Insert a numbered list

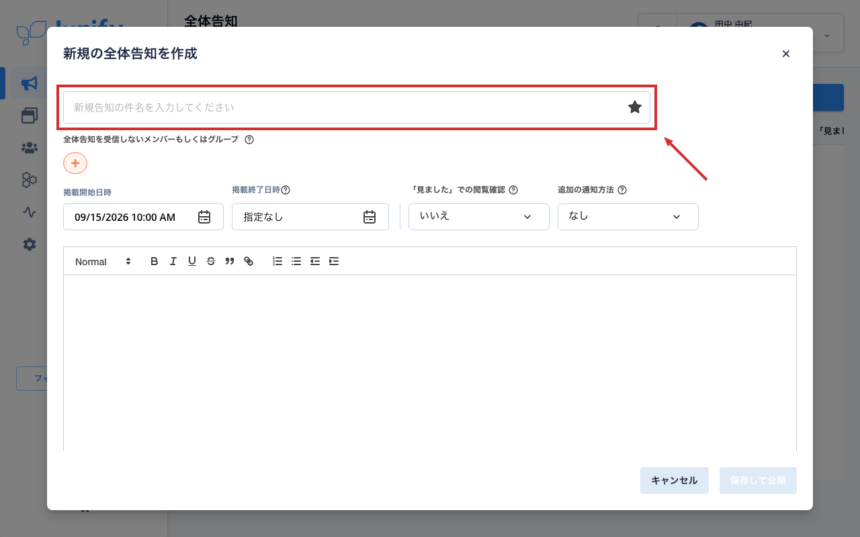[x=277, y=261]
